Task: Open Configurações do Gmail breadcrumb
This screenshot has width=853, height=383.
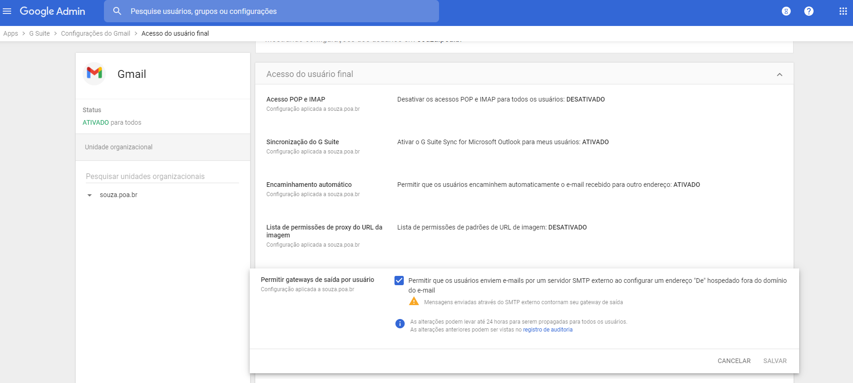Action: (x=96, y=33)
